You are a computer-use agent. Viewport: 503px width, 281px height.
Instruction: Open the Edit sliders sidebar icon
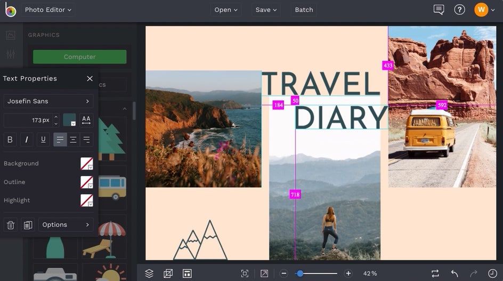click(x=11, y=54)
